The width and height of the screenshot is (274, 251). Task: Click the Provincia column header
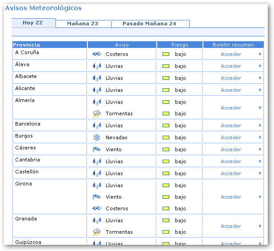pyautogui.click(x=27, y=45)
